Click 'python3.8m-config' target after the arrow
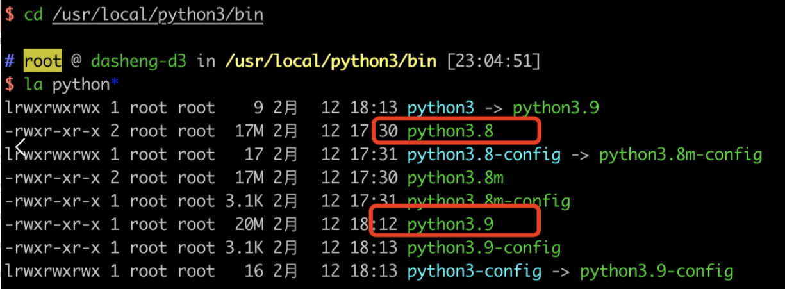The width and height of the screenshot is (785, 289). [x=681, y=154]
